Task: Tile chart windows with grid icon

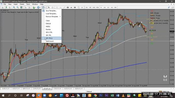Action: pyautogui.click(x=21, y=7)
